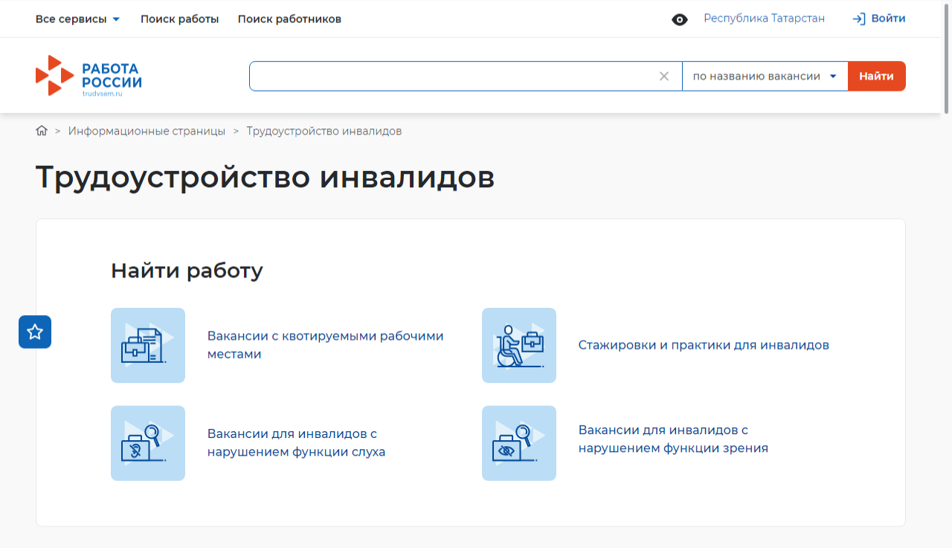Open Стажировки и практики для инвалидов link

(704, 345)
